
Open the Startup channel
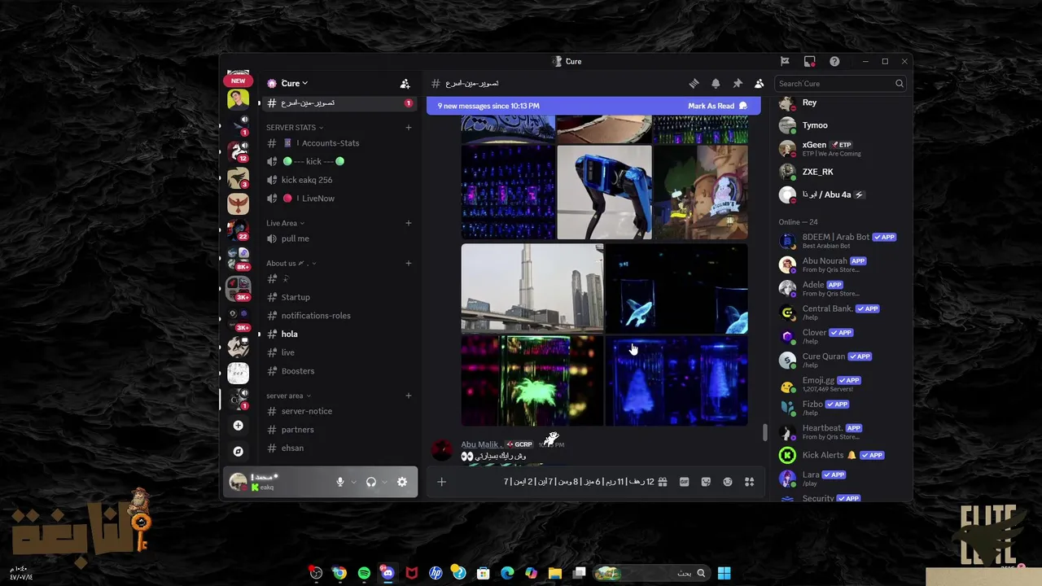(338, 297)
